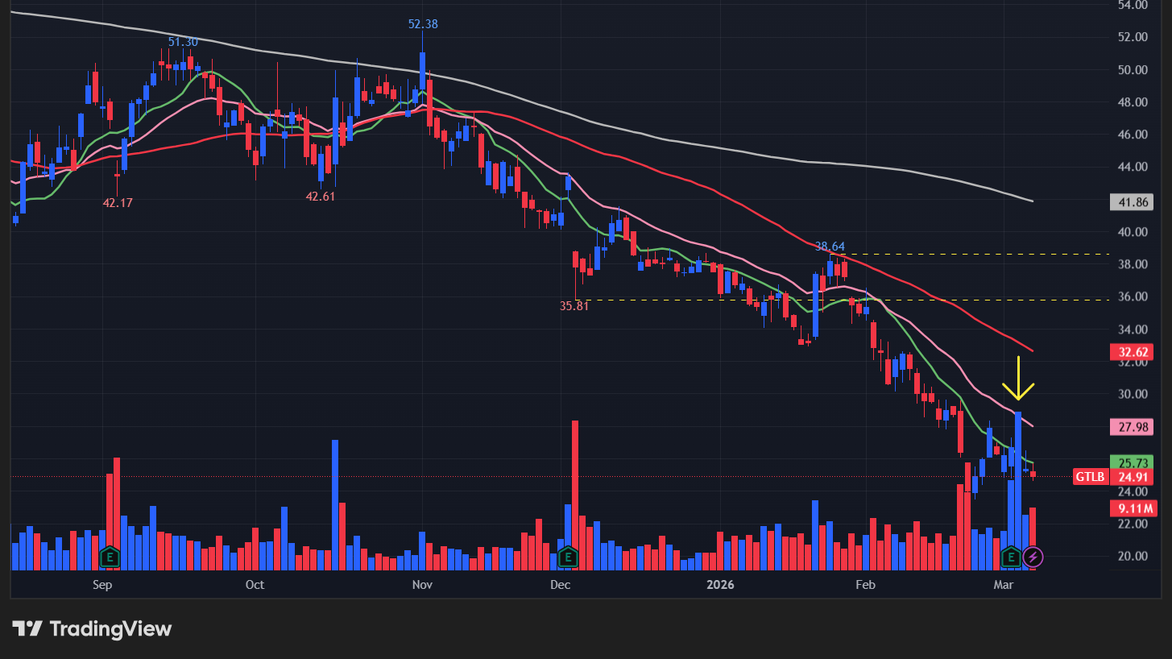Select the earnings icon below the December candles

coord(569,557)
